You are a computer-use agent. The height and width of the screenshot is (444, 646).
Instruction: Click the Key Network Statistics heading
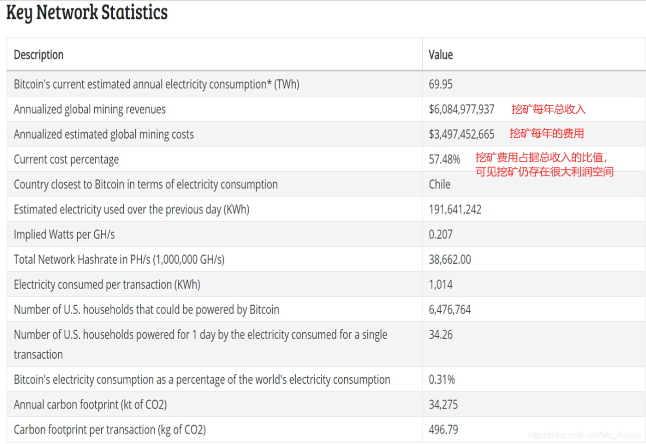point(87,12)
